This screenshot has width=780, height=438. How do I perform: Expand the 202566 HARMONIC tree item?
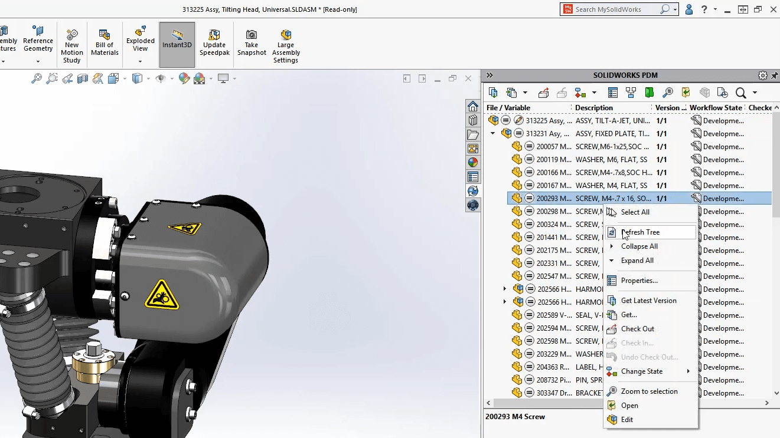[505, 289]
